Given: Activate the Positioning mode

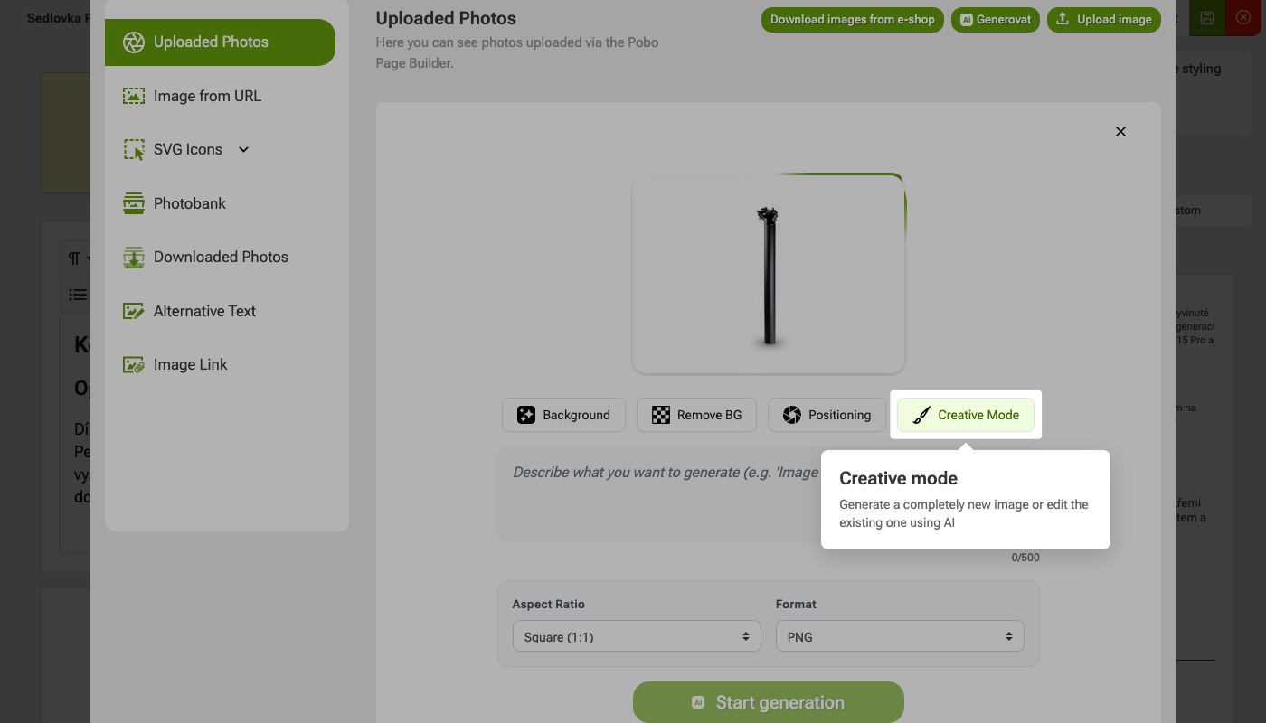Looking at the screenshot, I should click(x=827, y=415).
